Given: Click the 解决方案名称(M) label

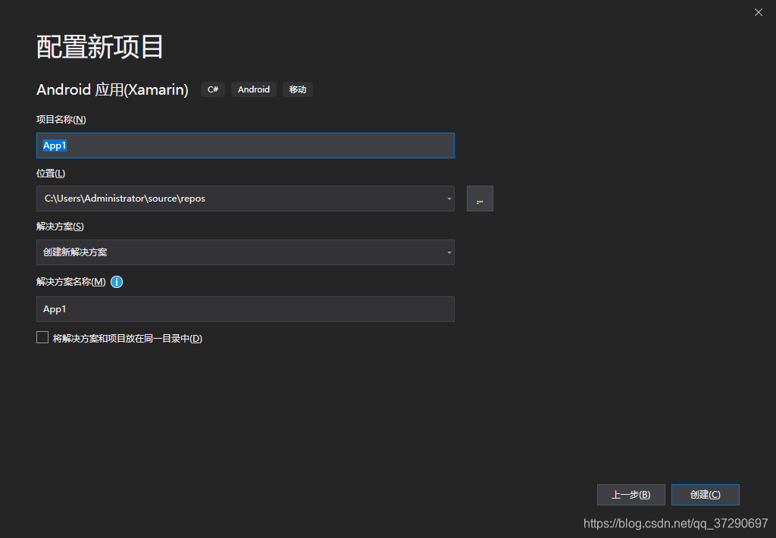Looking at the screenshot, I should tap(70, 282).
